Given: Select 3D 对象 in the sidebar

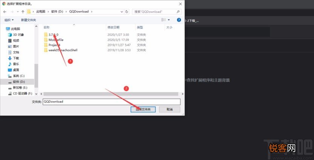Looking at the screenshot, I should (18, 35).
